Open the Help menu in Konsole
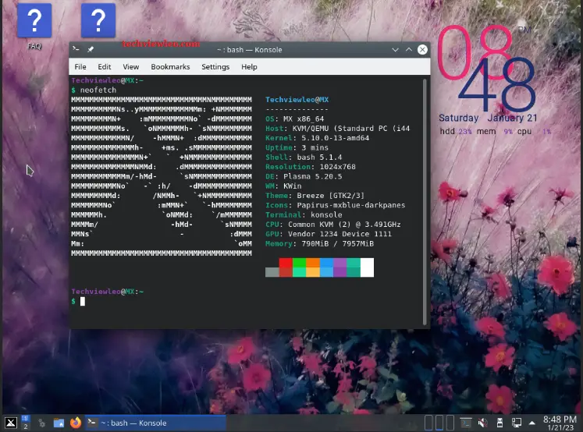Viewport: 583px width, 432px height. (x=249, y=67)
